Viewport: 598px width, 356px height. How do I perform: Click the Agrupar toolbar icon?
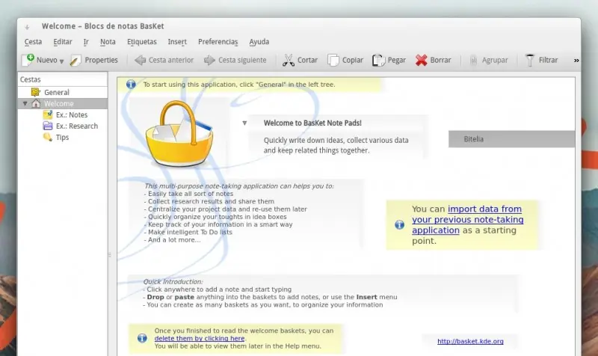point(473,60)
